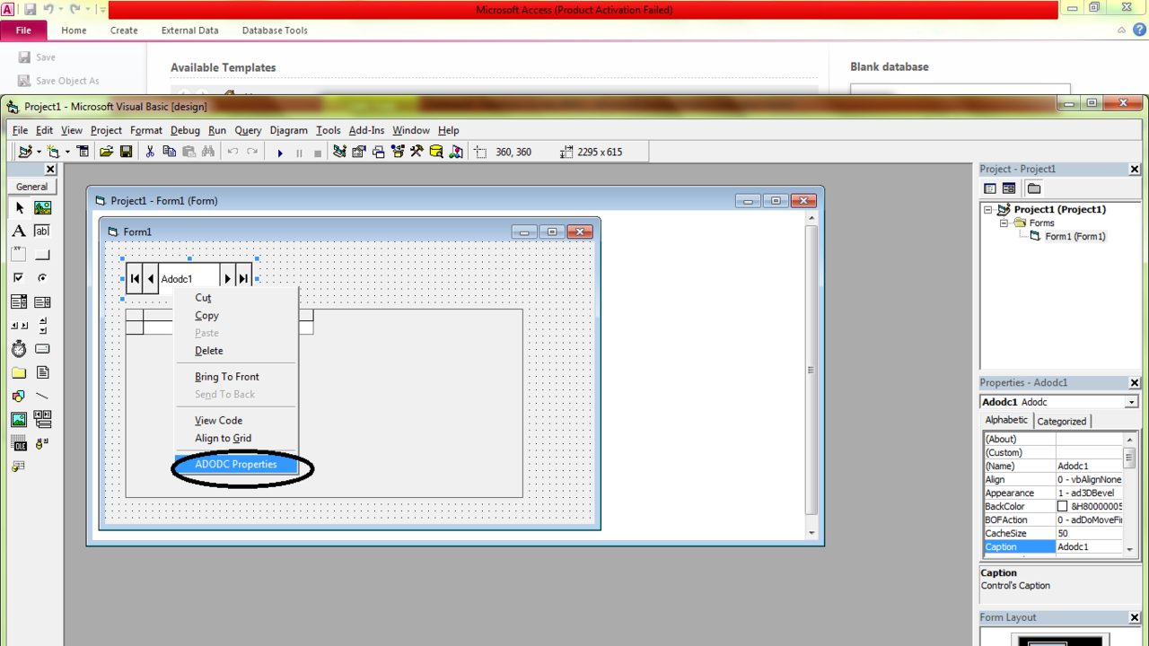The width and height of the screenshot is (1149, 646).
Task: Switch to the Categorized properties tab
Action: [1062, 421]
